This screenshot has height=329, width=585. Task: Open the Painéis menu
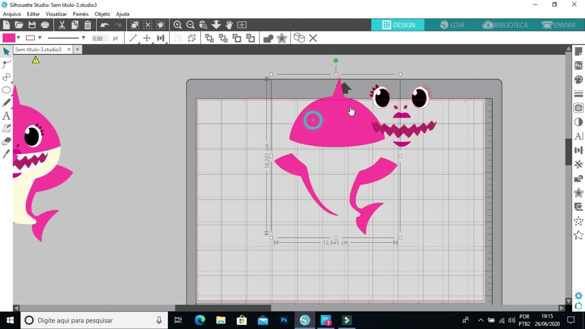[80, 14]
